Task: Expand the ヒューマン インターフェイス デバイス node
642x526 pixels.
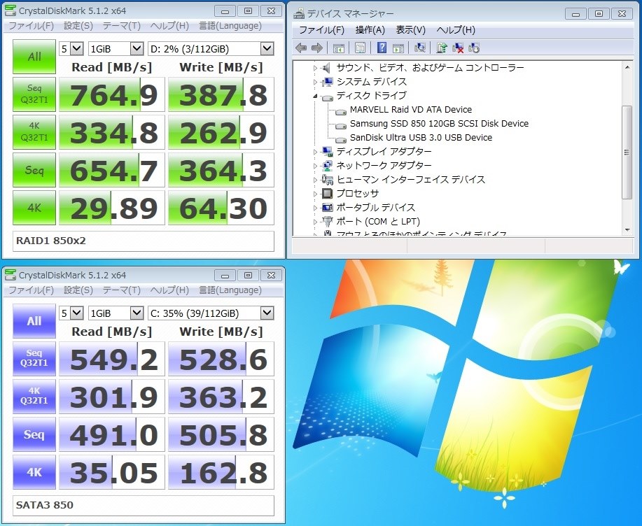Action: (x=315, y=180)
